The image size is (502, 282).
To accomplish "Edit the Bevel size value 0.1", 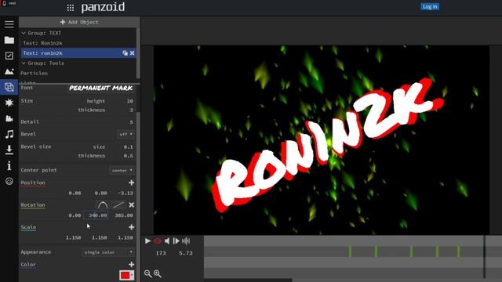I will click(x=128, y=147).
